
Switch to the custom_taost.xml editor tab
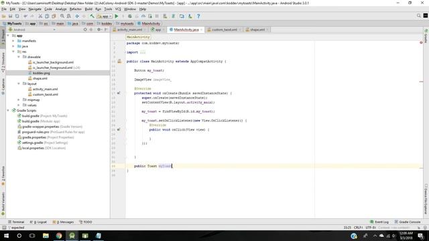pos(225,29)
